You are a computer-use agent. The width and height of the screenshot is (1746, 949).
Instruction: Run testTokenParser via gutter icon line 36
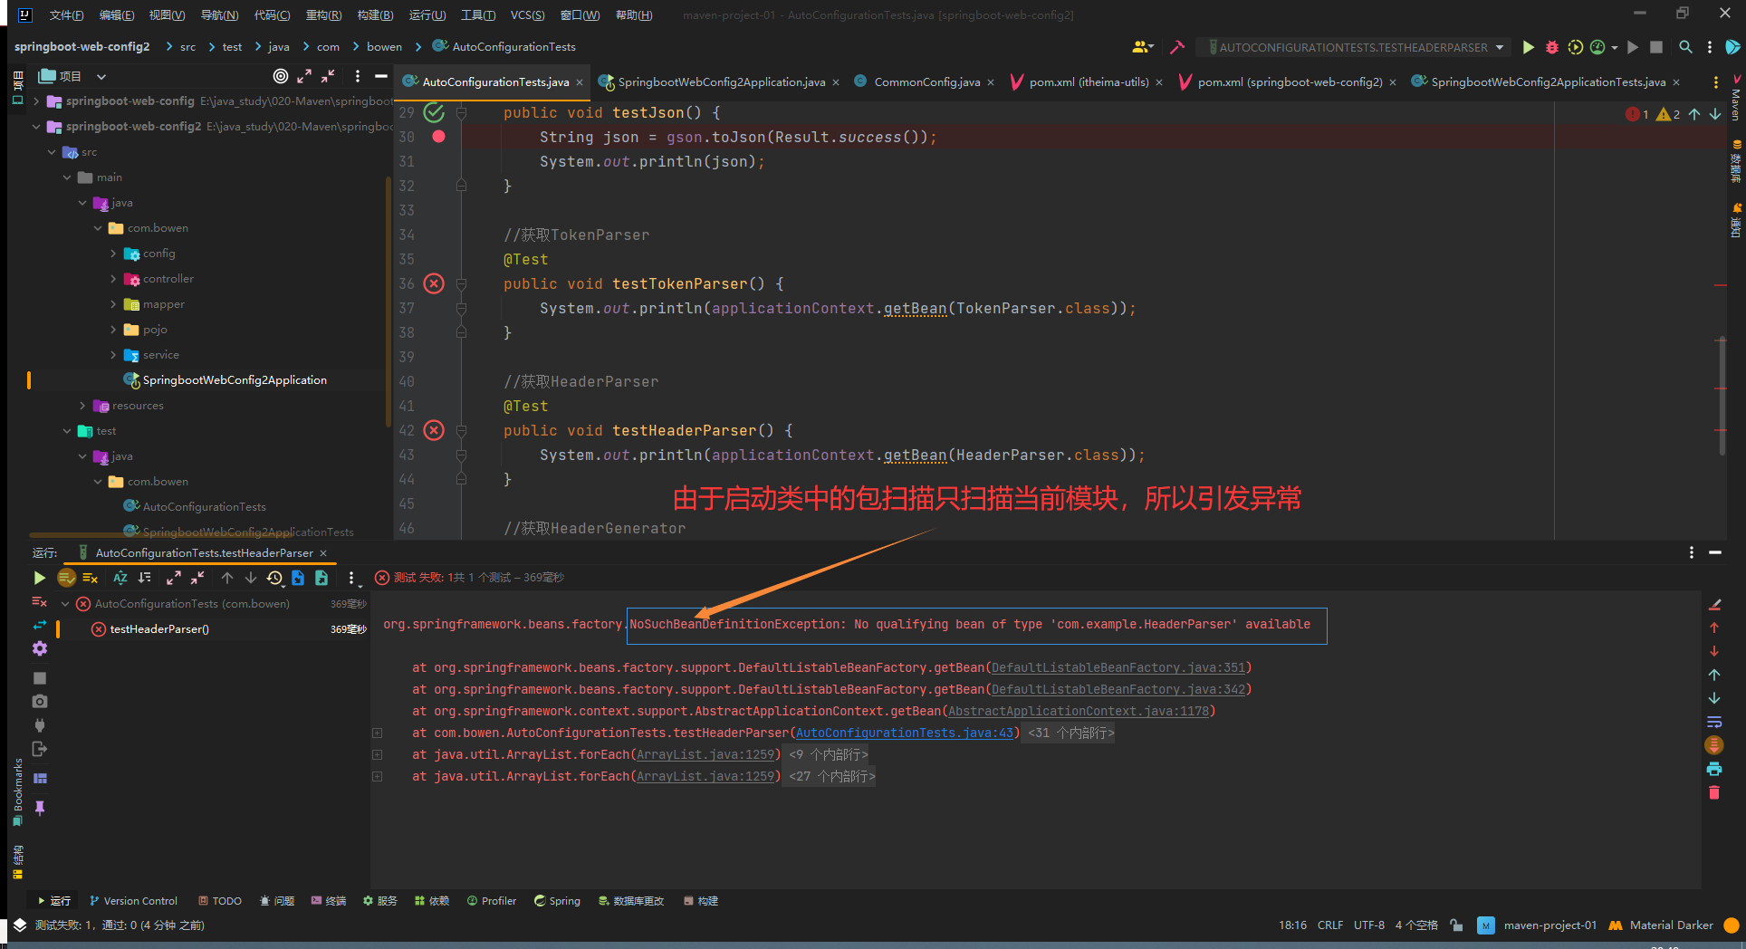tap(435, 283)
